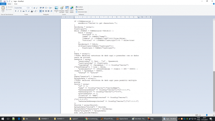Toggle superscript formatting
215x121 pixels.
click(x=29, y=11)
